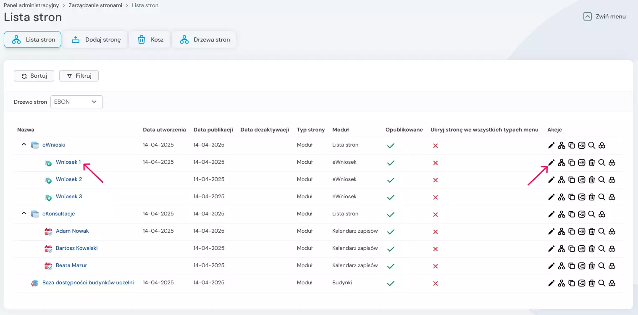Click the pencil edit icon for eKonsultacje
The height and width of the screenshot is (315, 638).
[x=551, y=214]
